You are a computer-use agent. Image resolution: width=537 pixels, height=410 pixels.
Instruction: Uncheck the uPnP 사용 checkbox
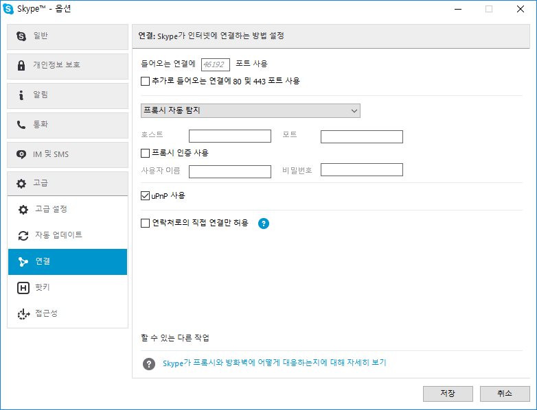[145, 196]
